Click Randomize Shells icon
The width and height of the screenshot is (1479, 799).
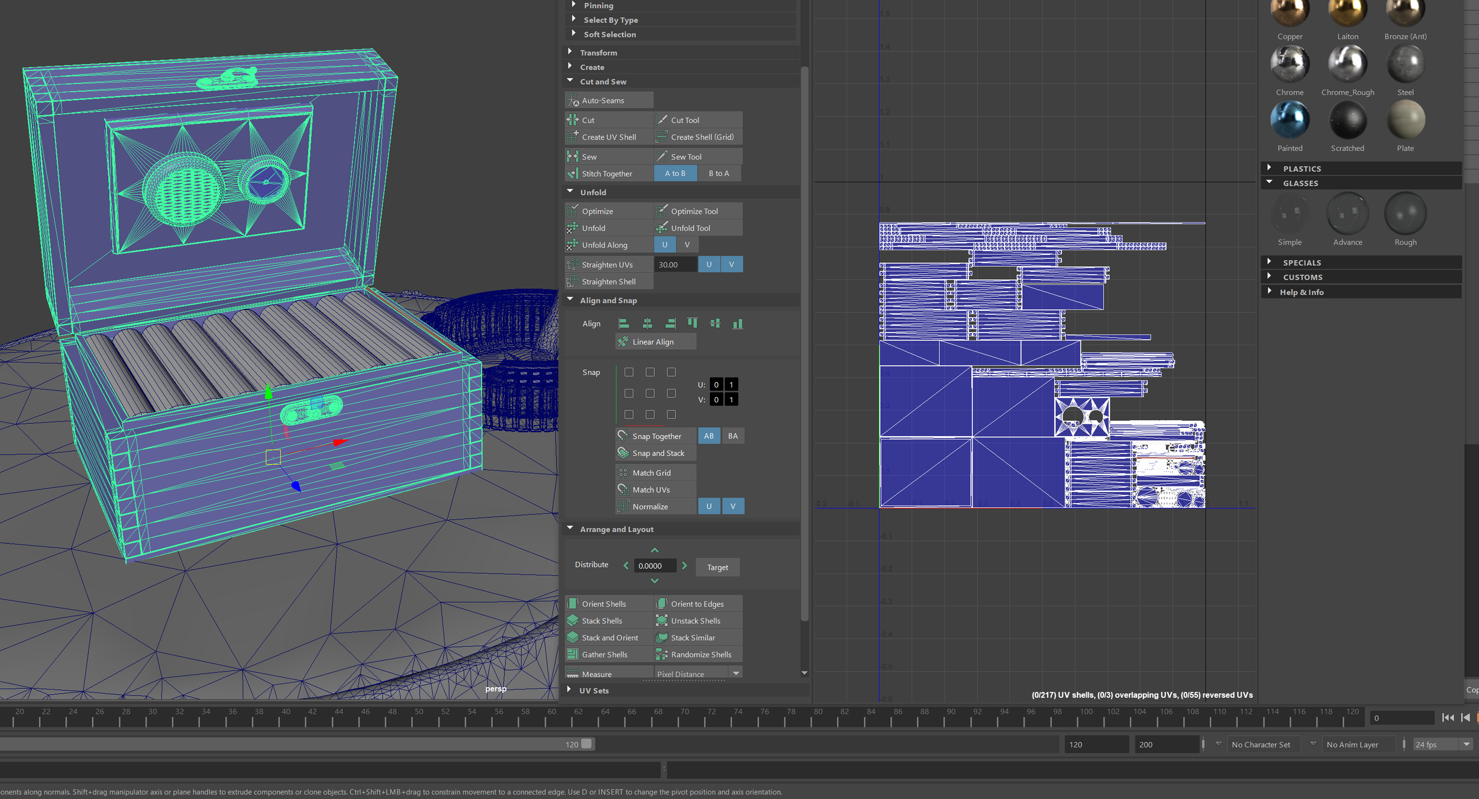tap(662, 655)
